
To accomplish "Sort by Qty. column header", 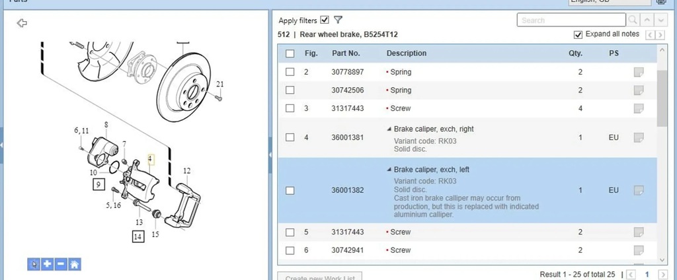I will [576, 53].
